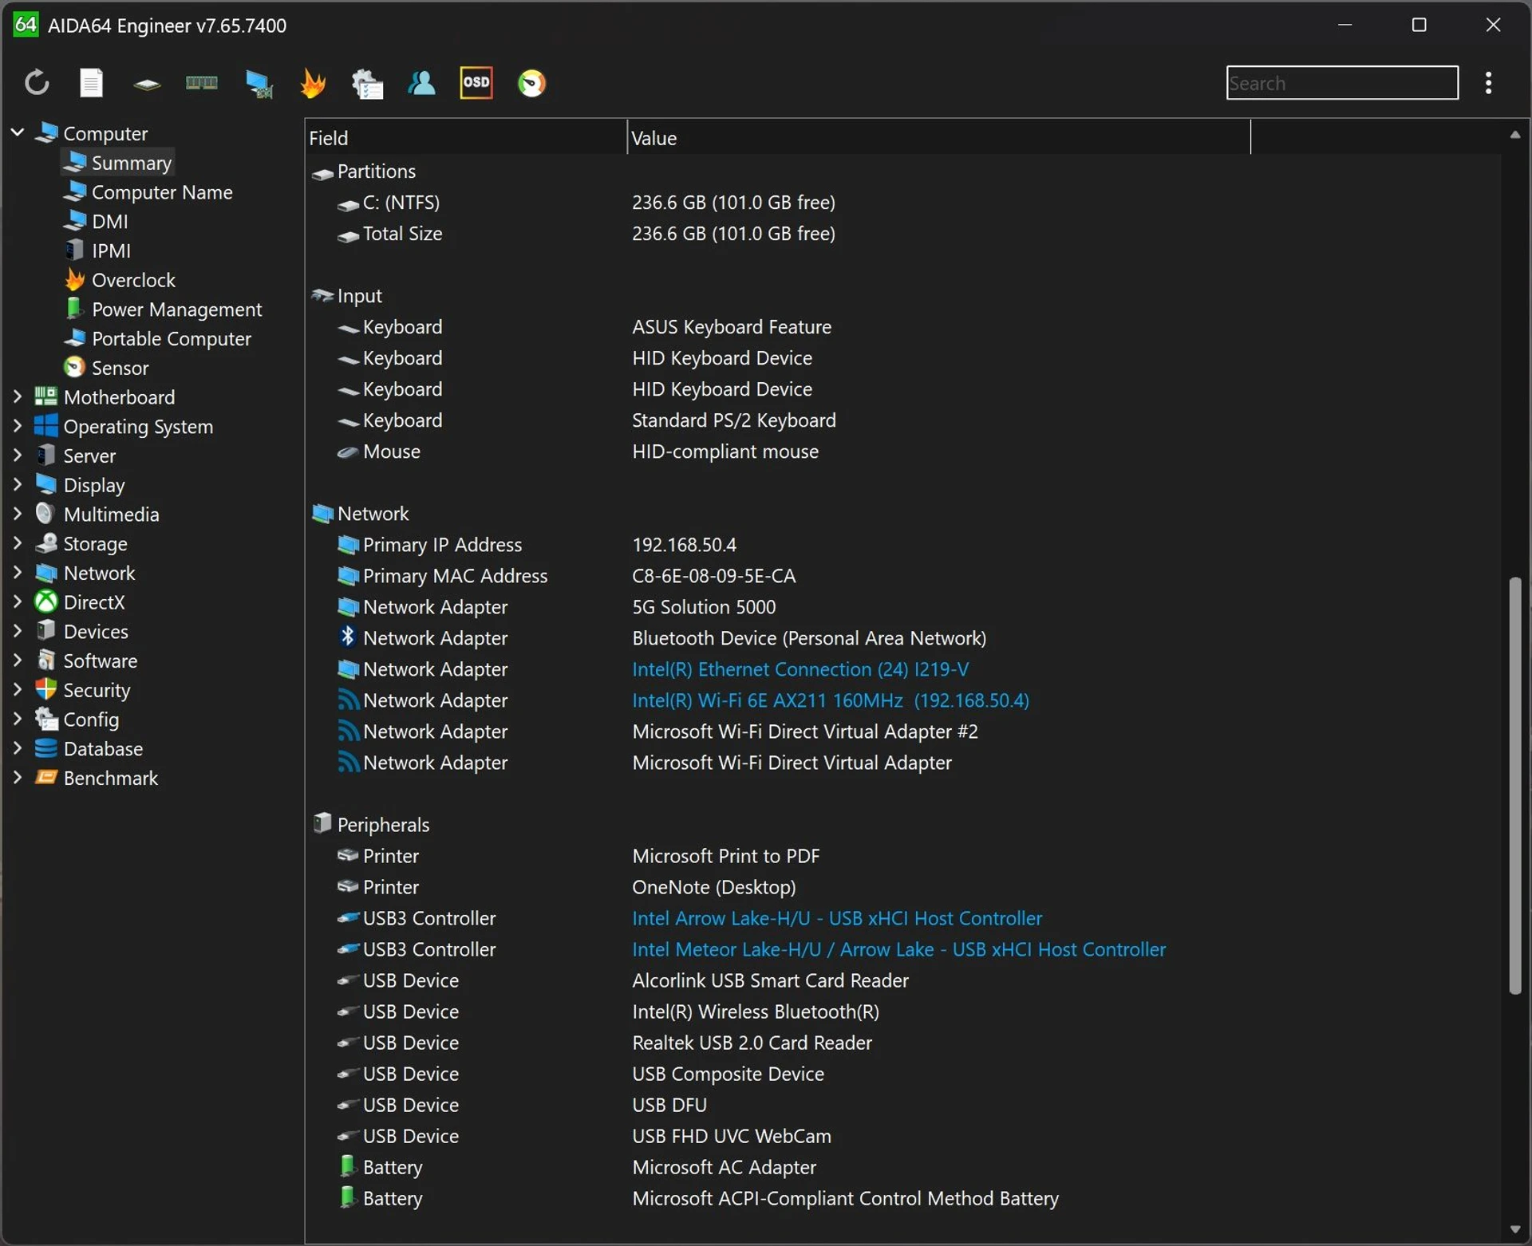The width and height of the screenshot is (1532, 1246).
Task: Start the System Stability Test flame icon
Action: click(313, 83)
